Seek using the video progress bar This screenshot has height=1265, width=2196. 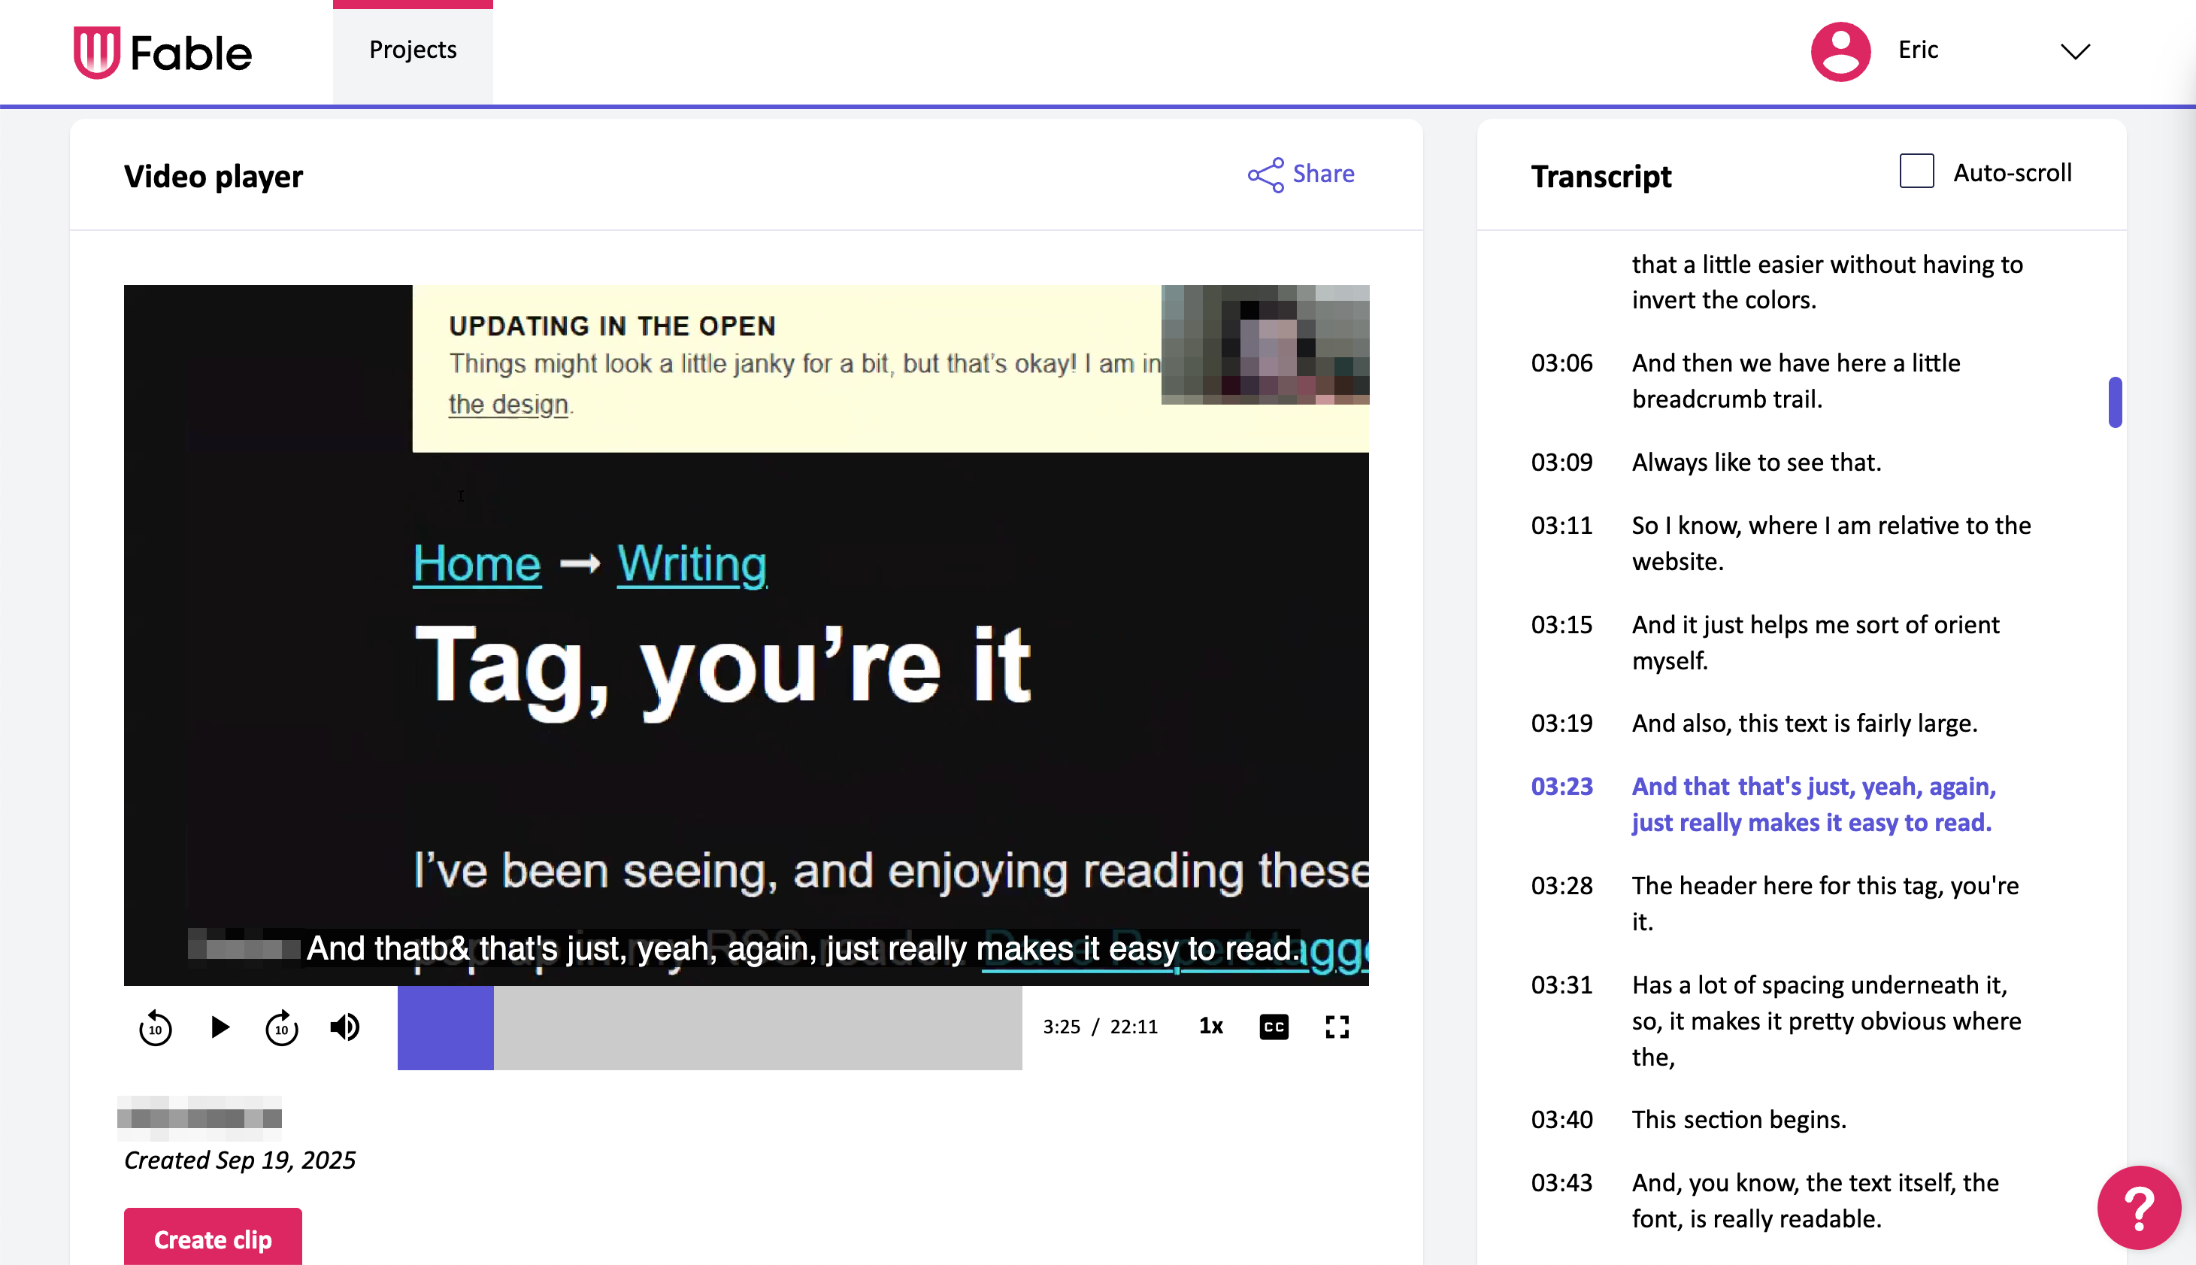pos(712,1028)
